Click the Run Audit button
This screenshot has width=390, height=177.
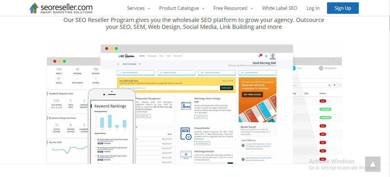(x=227, y=88)
